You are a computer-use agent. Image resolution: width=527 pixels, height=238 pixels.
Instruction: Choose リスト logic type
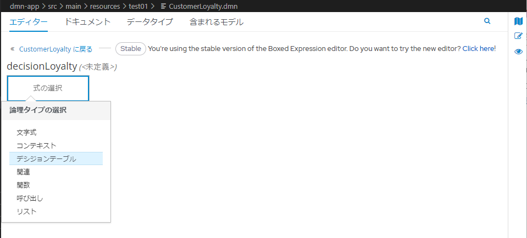coord(56,212)
